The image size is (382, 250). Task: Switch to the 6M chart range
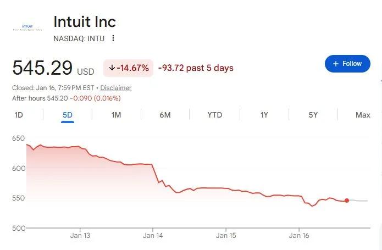point(165,115)
